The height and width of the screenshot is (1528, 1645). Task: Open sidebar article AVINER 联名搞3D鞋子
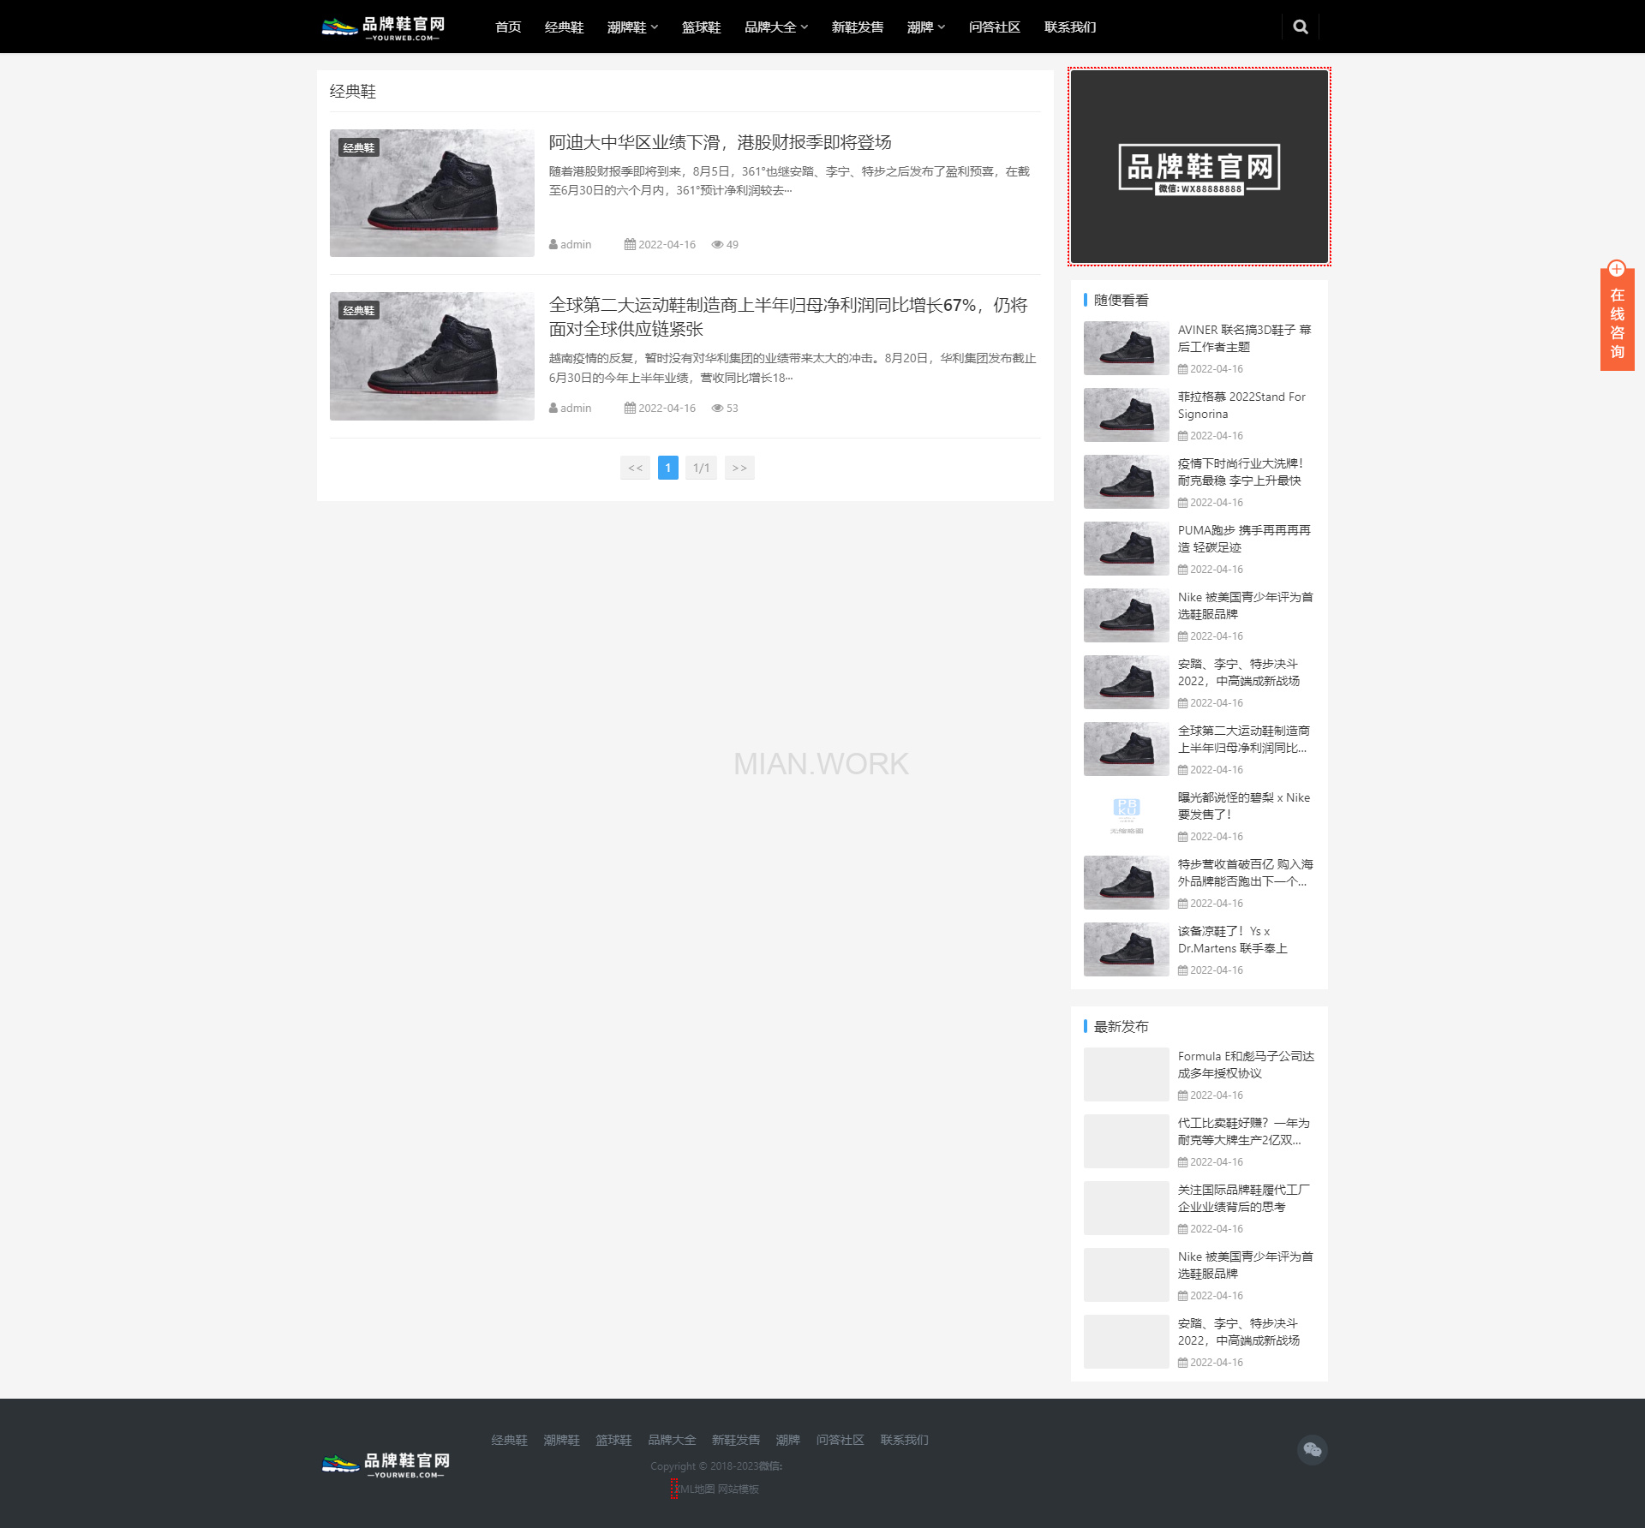(x=1244, y=338)
